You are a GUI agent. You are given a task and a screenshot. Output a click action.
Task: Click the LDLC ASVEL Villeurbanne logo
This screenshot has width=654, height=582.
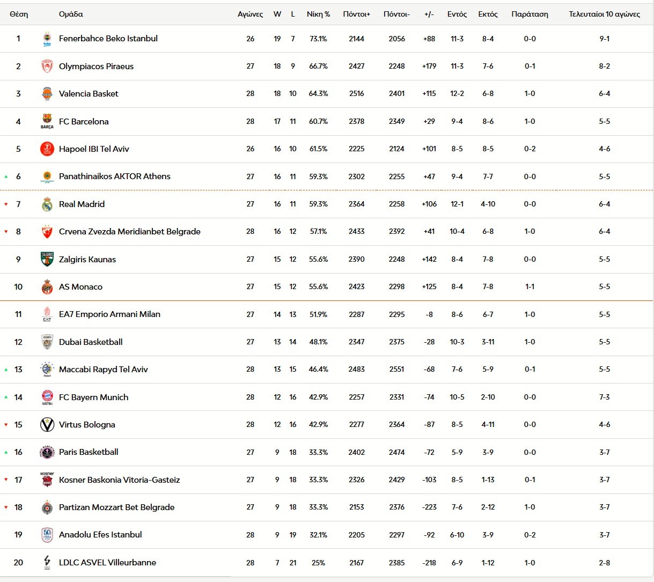[x=47, y=562]
